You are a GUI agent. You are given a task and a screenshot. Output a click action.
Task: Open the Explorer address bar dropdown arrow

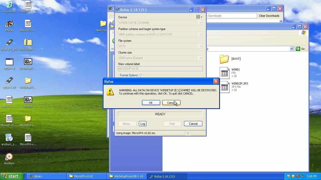(x=292, y=49)
